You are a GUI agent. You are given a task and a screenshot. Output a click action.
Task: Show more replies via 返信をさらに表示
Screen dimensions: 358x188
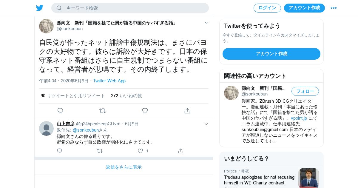click(124, 167)
